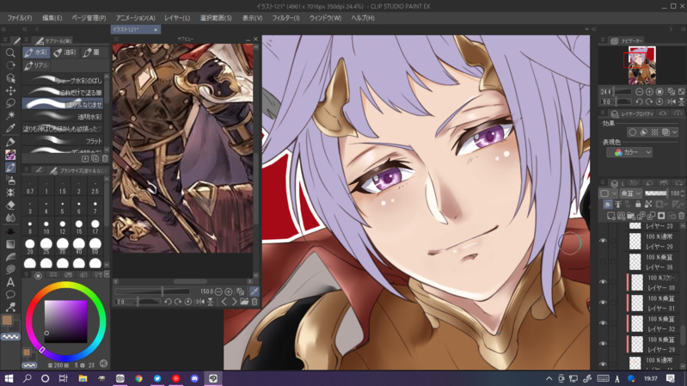687x386 pixels.
Task: Show the next image in Sub View
Action: point(234,302)
